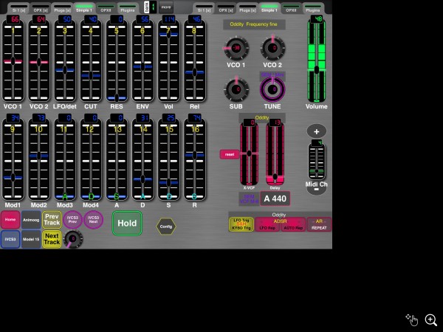Open the left Plugins tab
The image size is (443, 332).
coord(128,8)
